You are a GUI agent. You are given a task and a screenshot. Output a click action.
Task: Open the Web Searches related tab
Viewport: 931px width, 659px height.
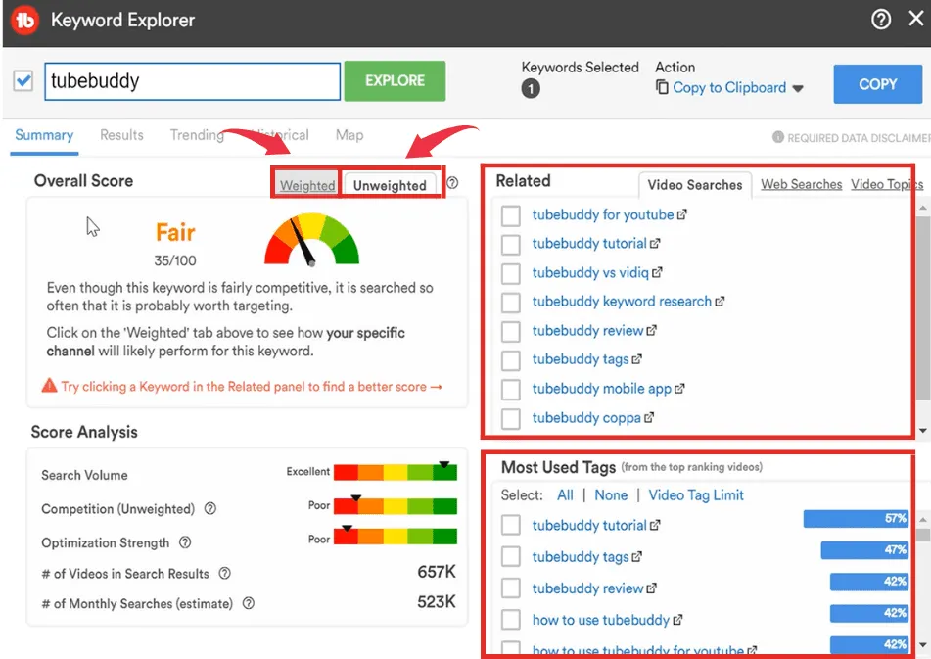(x=802, y=185)
